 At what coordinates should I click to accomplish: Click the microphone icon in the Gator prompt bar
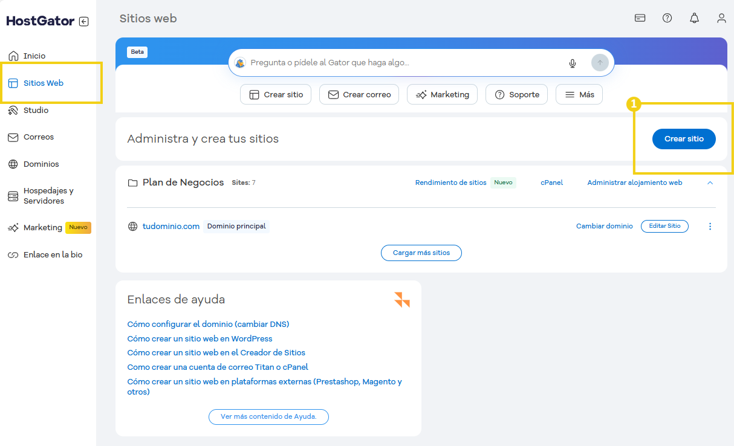pos(572,62)
